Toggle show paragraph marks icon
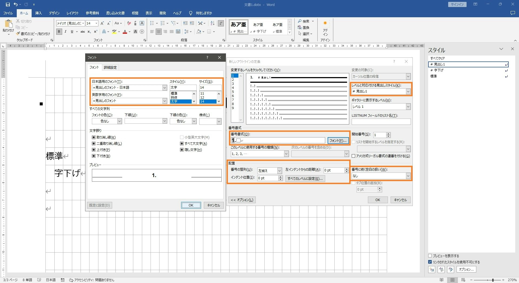 click(x=221, y=23)
